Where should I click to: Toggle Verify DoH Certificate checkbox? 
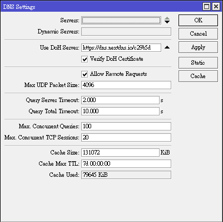(85, 59)
